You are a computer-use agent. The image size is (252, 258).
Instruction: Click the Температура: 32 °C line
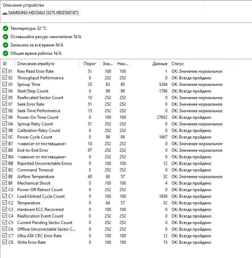(x=28, y=28)
